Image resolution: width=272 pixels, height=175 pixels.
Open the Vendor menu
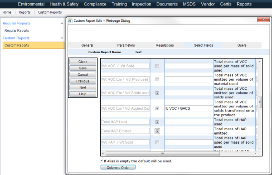tap(208, 4)
